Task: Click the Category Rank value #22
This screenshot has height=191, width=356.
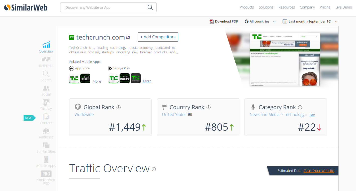Action: tap(307, 127)
